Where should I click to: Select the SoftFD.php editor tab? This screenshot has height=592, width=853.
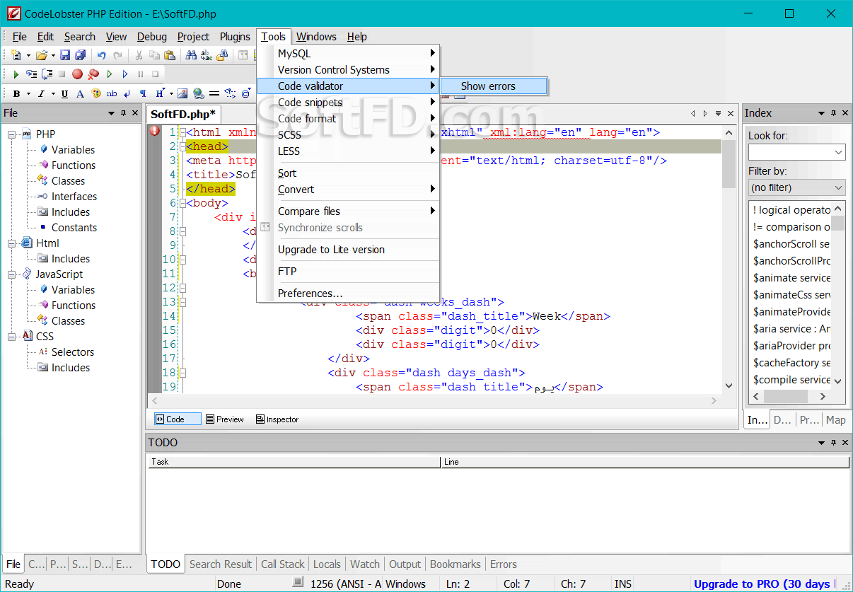pyautogui.click(x=182, y=114)
